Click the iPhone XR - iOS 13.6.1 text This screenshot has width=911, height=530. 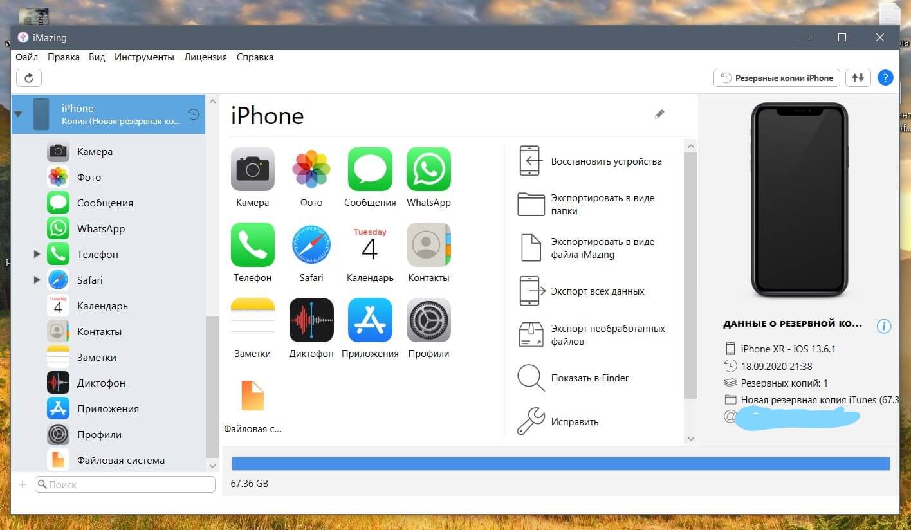pos(788,349)
